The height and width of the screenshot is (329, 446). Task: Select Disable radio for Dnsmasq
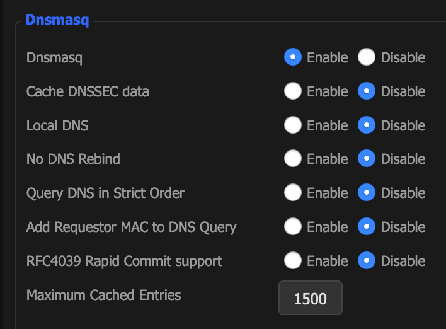[x=367, y=57]
